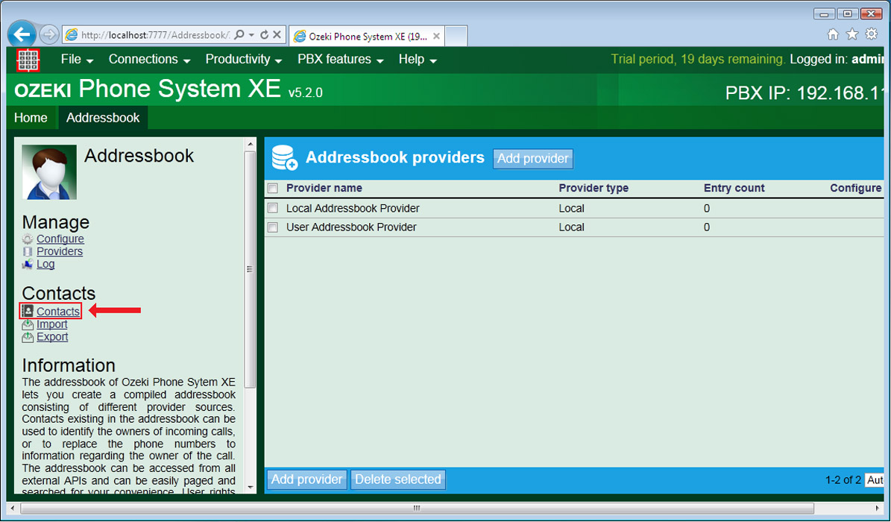Screen dimensions: 891x522
Task: Click the sidebar scroll down arrow
Action: 250,487
